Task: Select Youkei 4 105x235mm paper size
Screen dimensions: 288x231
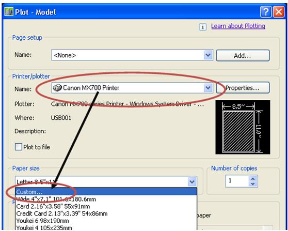Action: coord(106,228)
